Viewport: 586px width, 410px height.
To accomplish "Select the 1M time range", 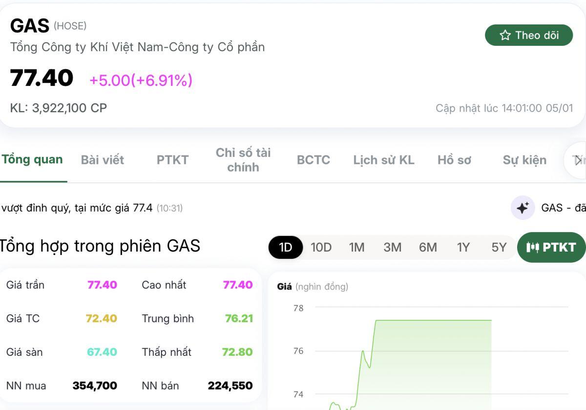I will (x=357, y=247).
